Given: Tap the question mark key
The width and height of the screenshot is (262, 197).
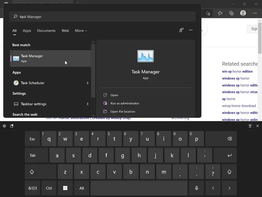Looking at the screenshot, I should (213, 172).
